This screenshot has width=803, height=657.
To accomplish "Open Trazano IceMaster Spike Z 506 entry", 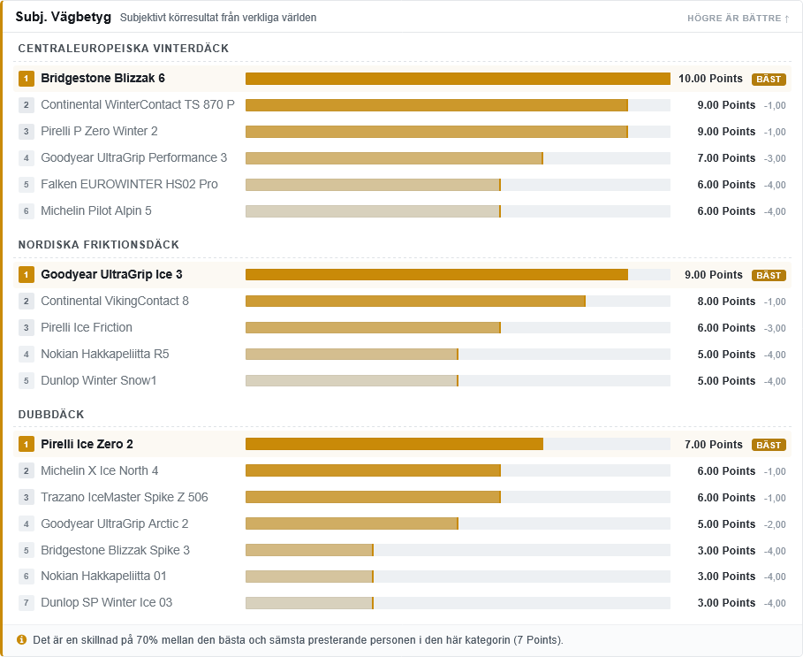I will [125, 497].
